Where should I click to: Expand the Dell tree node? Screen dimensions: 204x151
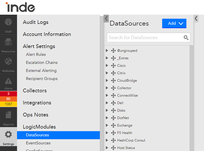click(x=107, y=103)
